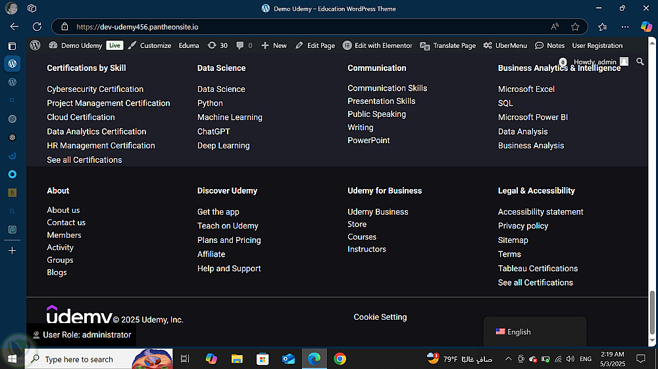Click Edit with Elementor
The height and width of the screenshot is (369, 658).
pos(378,45)
